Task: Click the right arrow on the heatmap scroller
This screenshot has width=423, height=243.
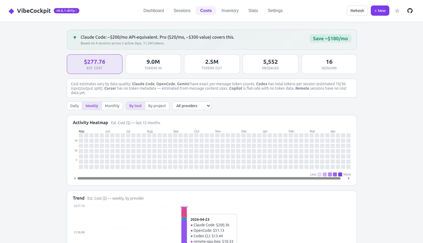Action: pyautogui.click(x=349, y=178)
